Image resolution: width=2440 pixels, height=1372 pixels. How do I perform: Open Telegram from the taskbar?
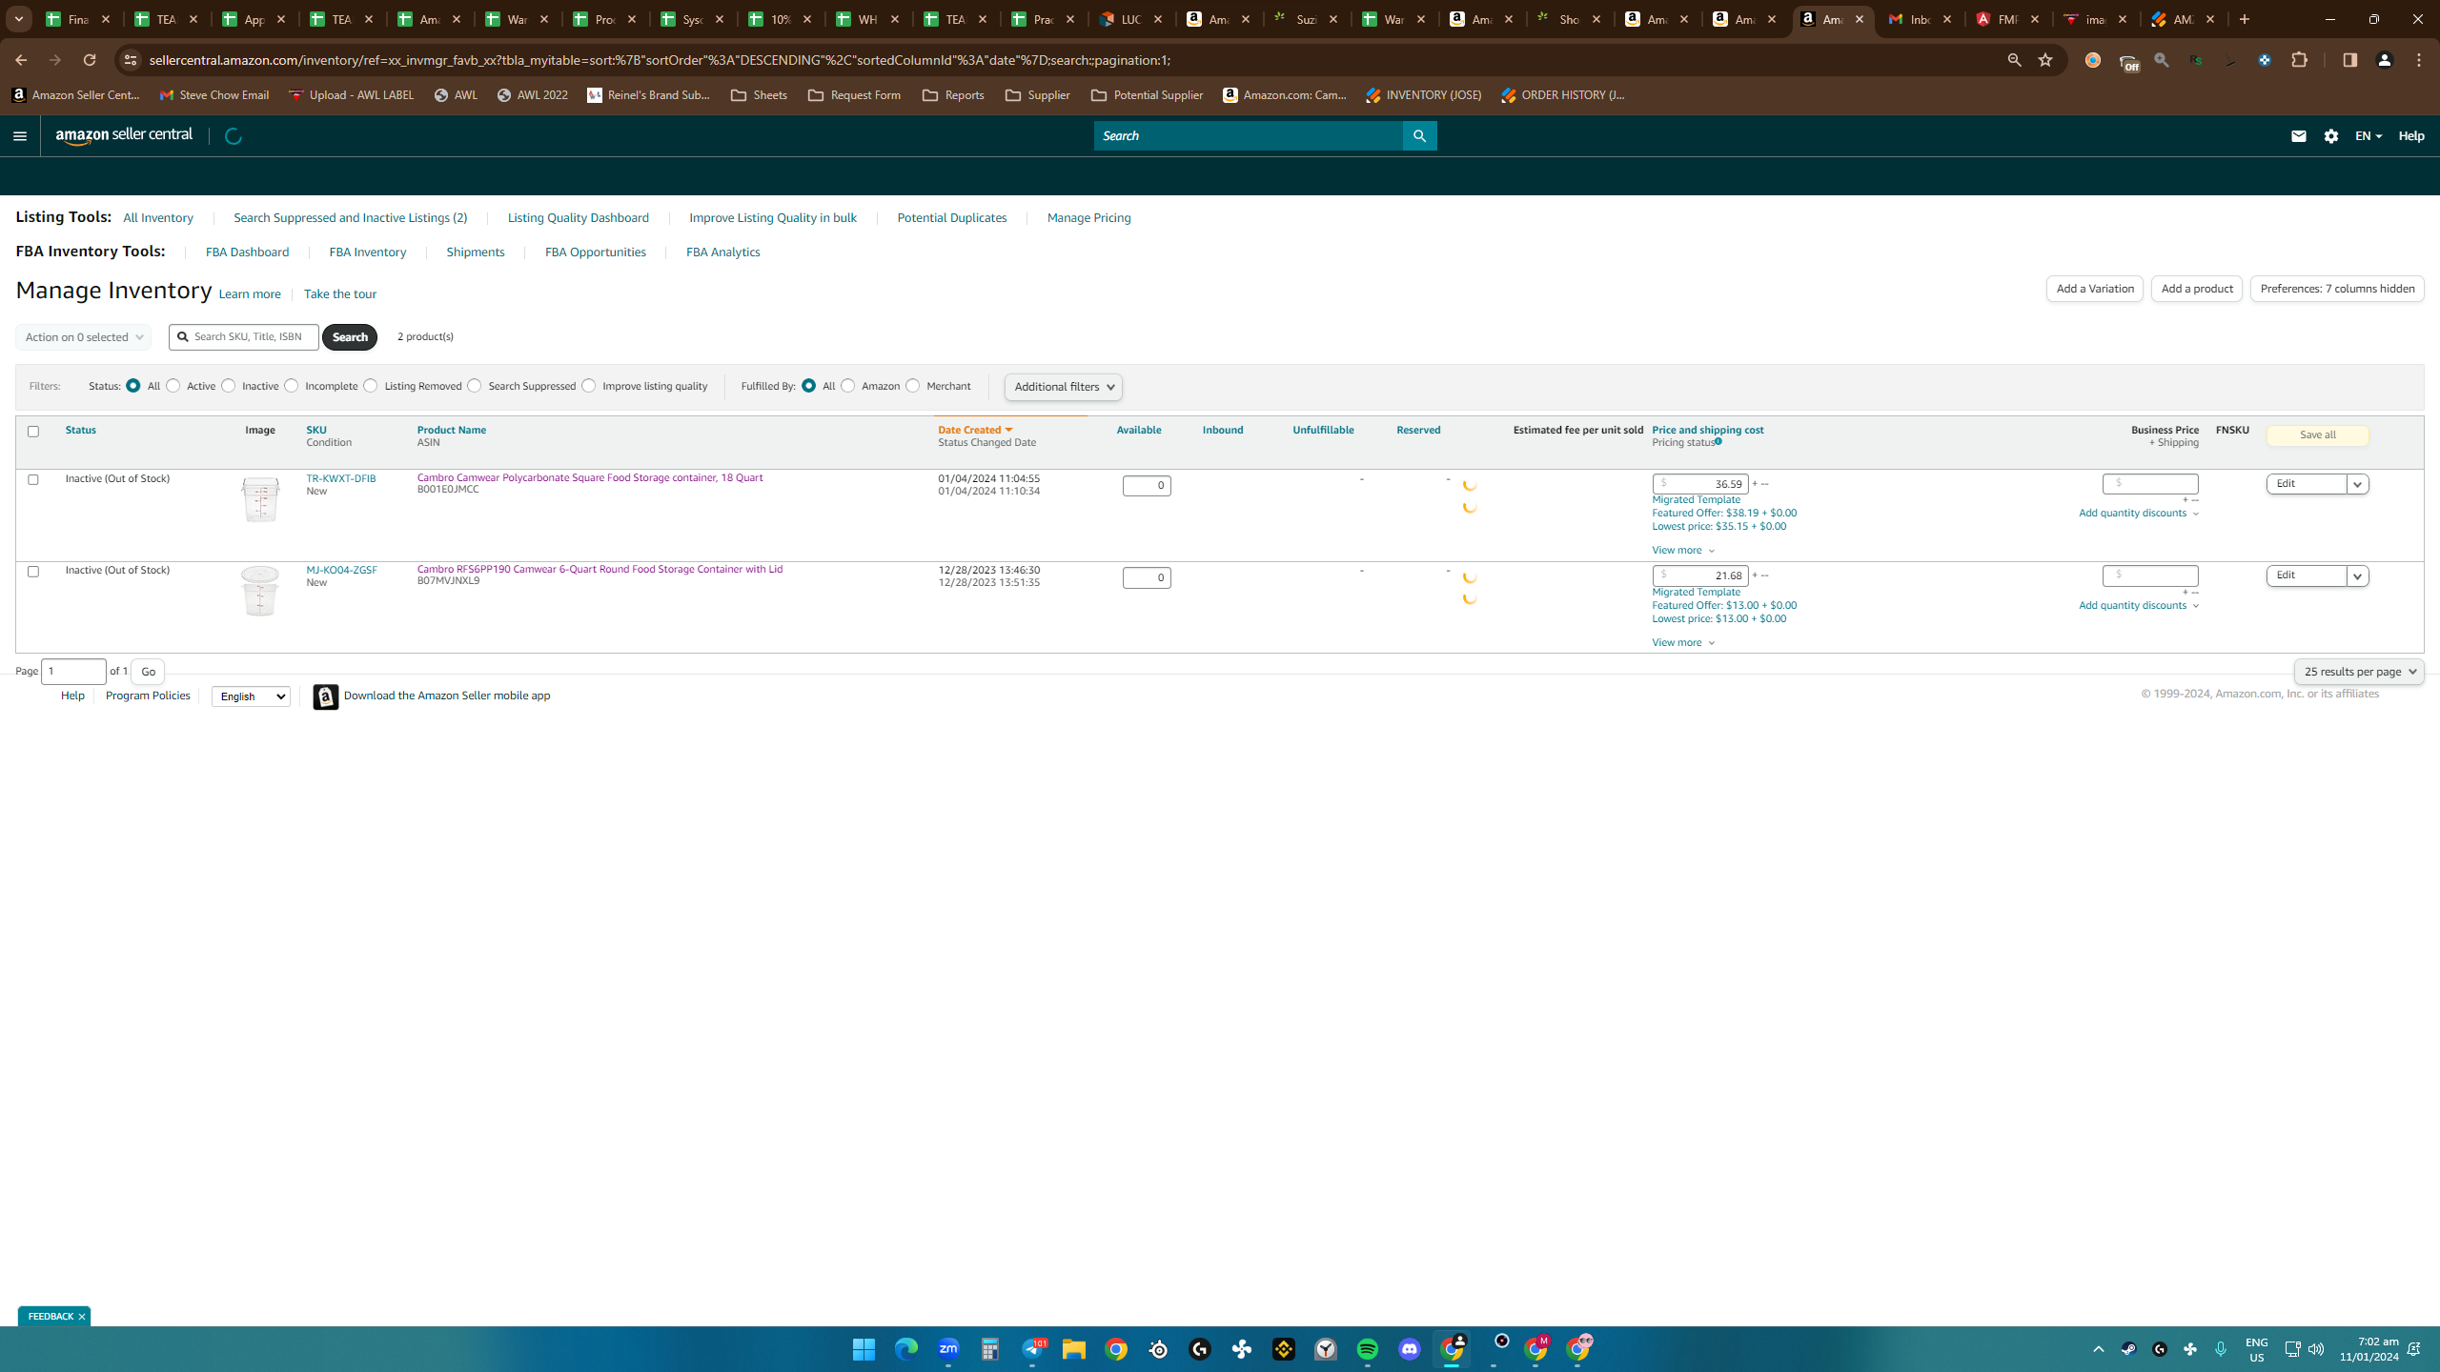point(1032,1349)
